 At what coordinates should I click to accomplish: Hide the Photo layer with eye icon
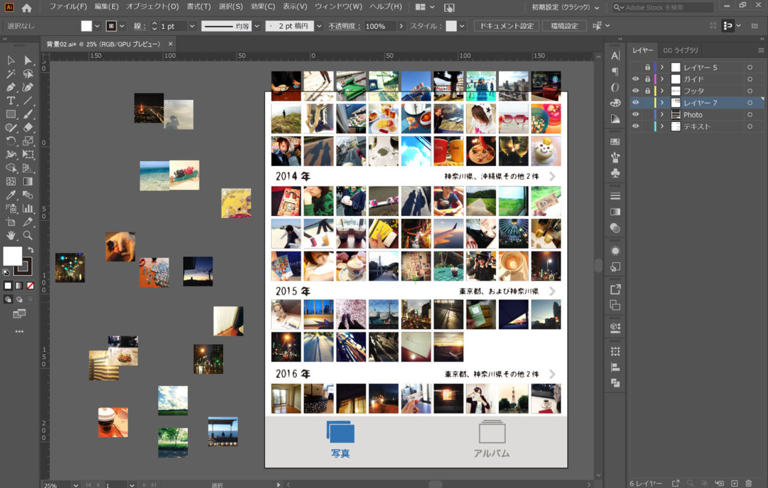click(635, 115)
